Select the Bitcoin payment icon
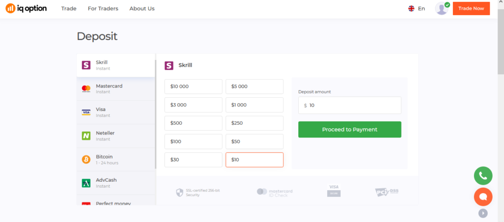This screenshot has width=504, height=222. coord(86,159)
